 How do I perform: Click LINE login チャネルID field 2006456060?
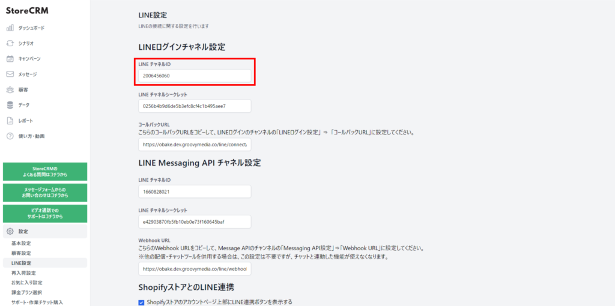pyautogui.click(x=195, y=76)
